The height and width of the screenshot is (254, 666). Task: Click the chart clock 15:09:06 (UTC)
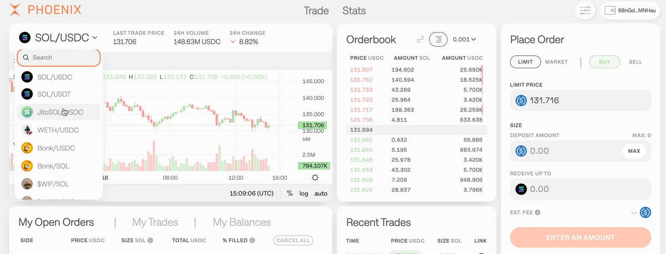[x=251, y=193]
